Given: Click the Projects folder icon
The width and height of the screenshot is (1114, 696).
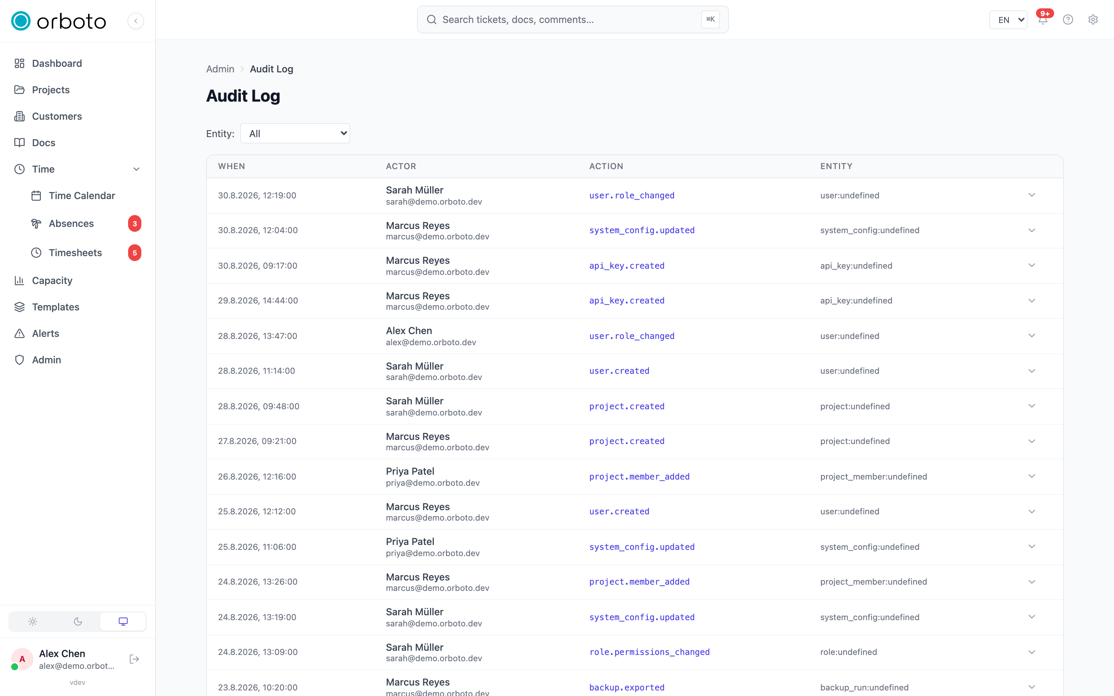Looking at the screenshot, I should 19,90.
